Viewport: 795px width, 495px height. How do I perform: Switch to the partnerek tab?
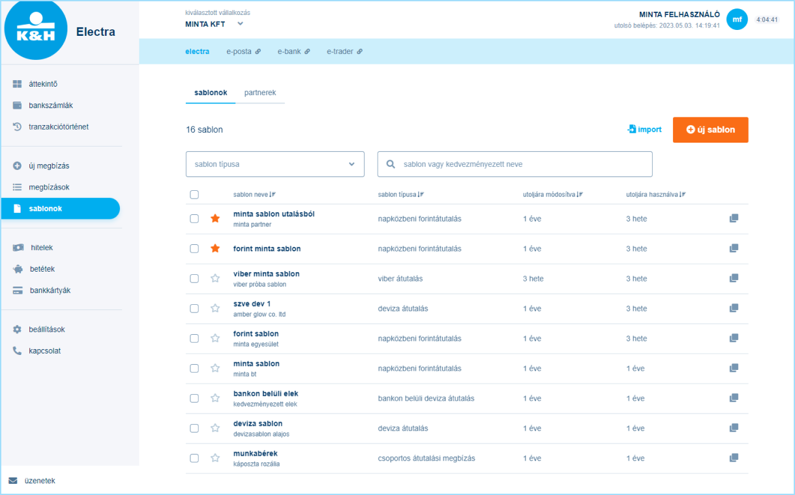coord(260,92)
